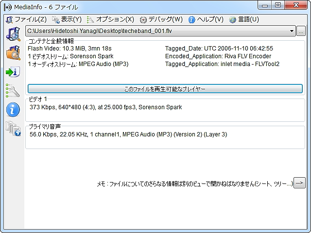The width and height of the screenshot is (311, 233).
Task: Open the ファイル(Z) menu
Action: 26,19
